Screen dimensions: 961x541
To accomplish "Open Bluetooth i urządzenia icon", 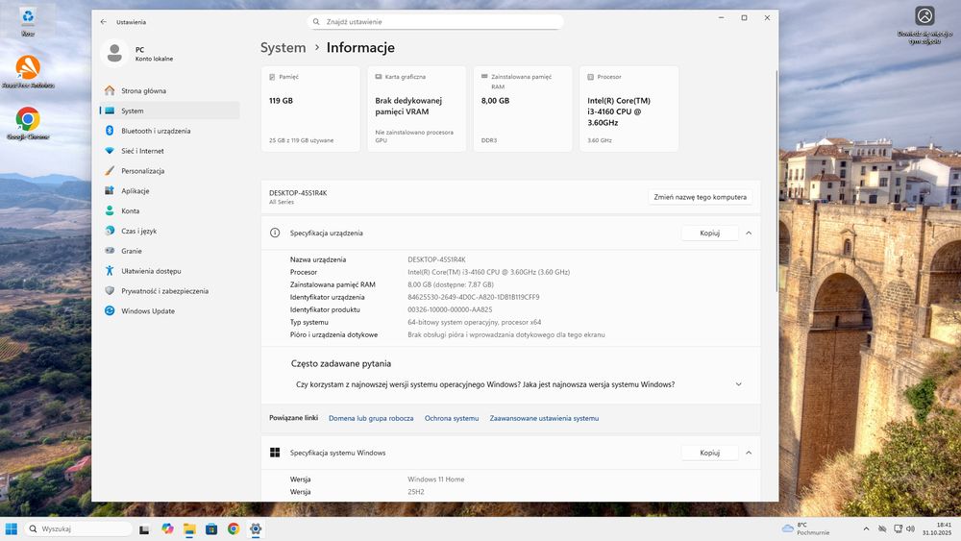I will click(110, 131).
